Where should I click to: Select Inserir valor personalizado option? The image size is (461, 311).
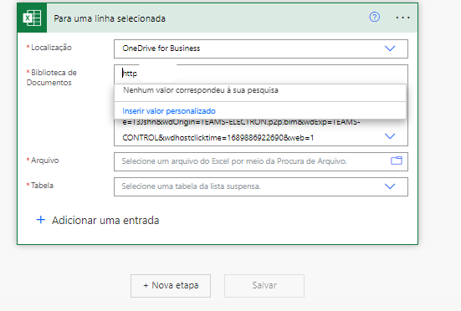pos(169,111)
